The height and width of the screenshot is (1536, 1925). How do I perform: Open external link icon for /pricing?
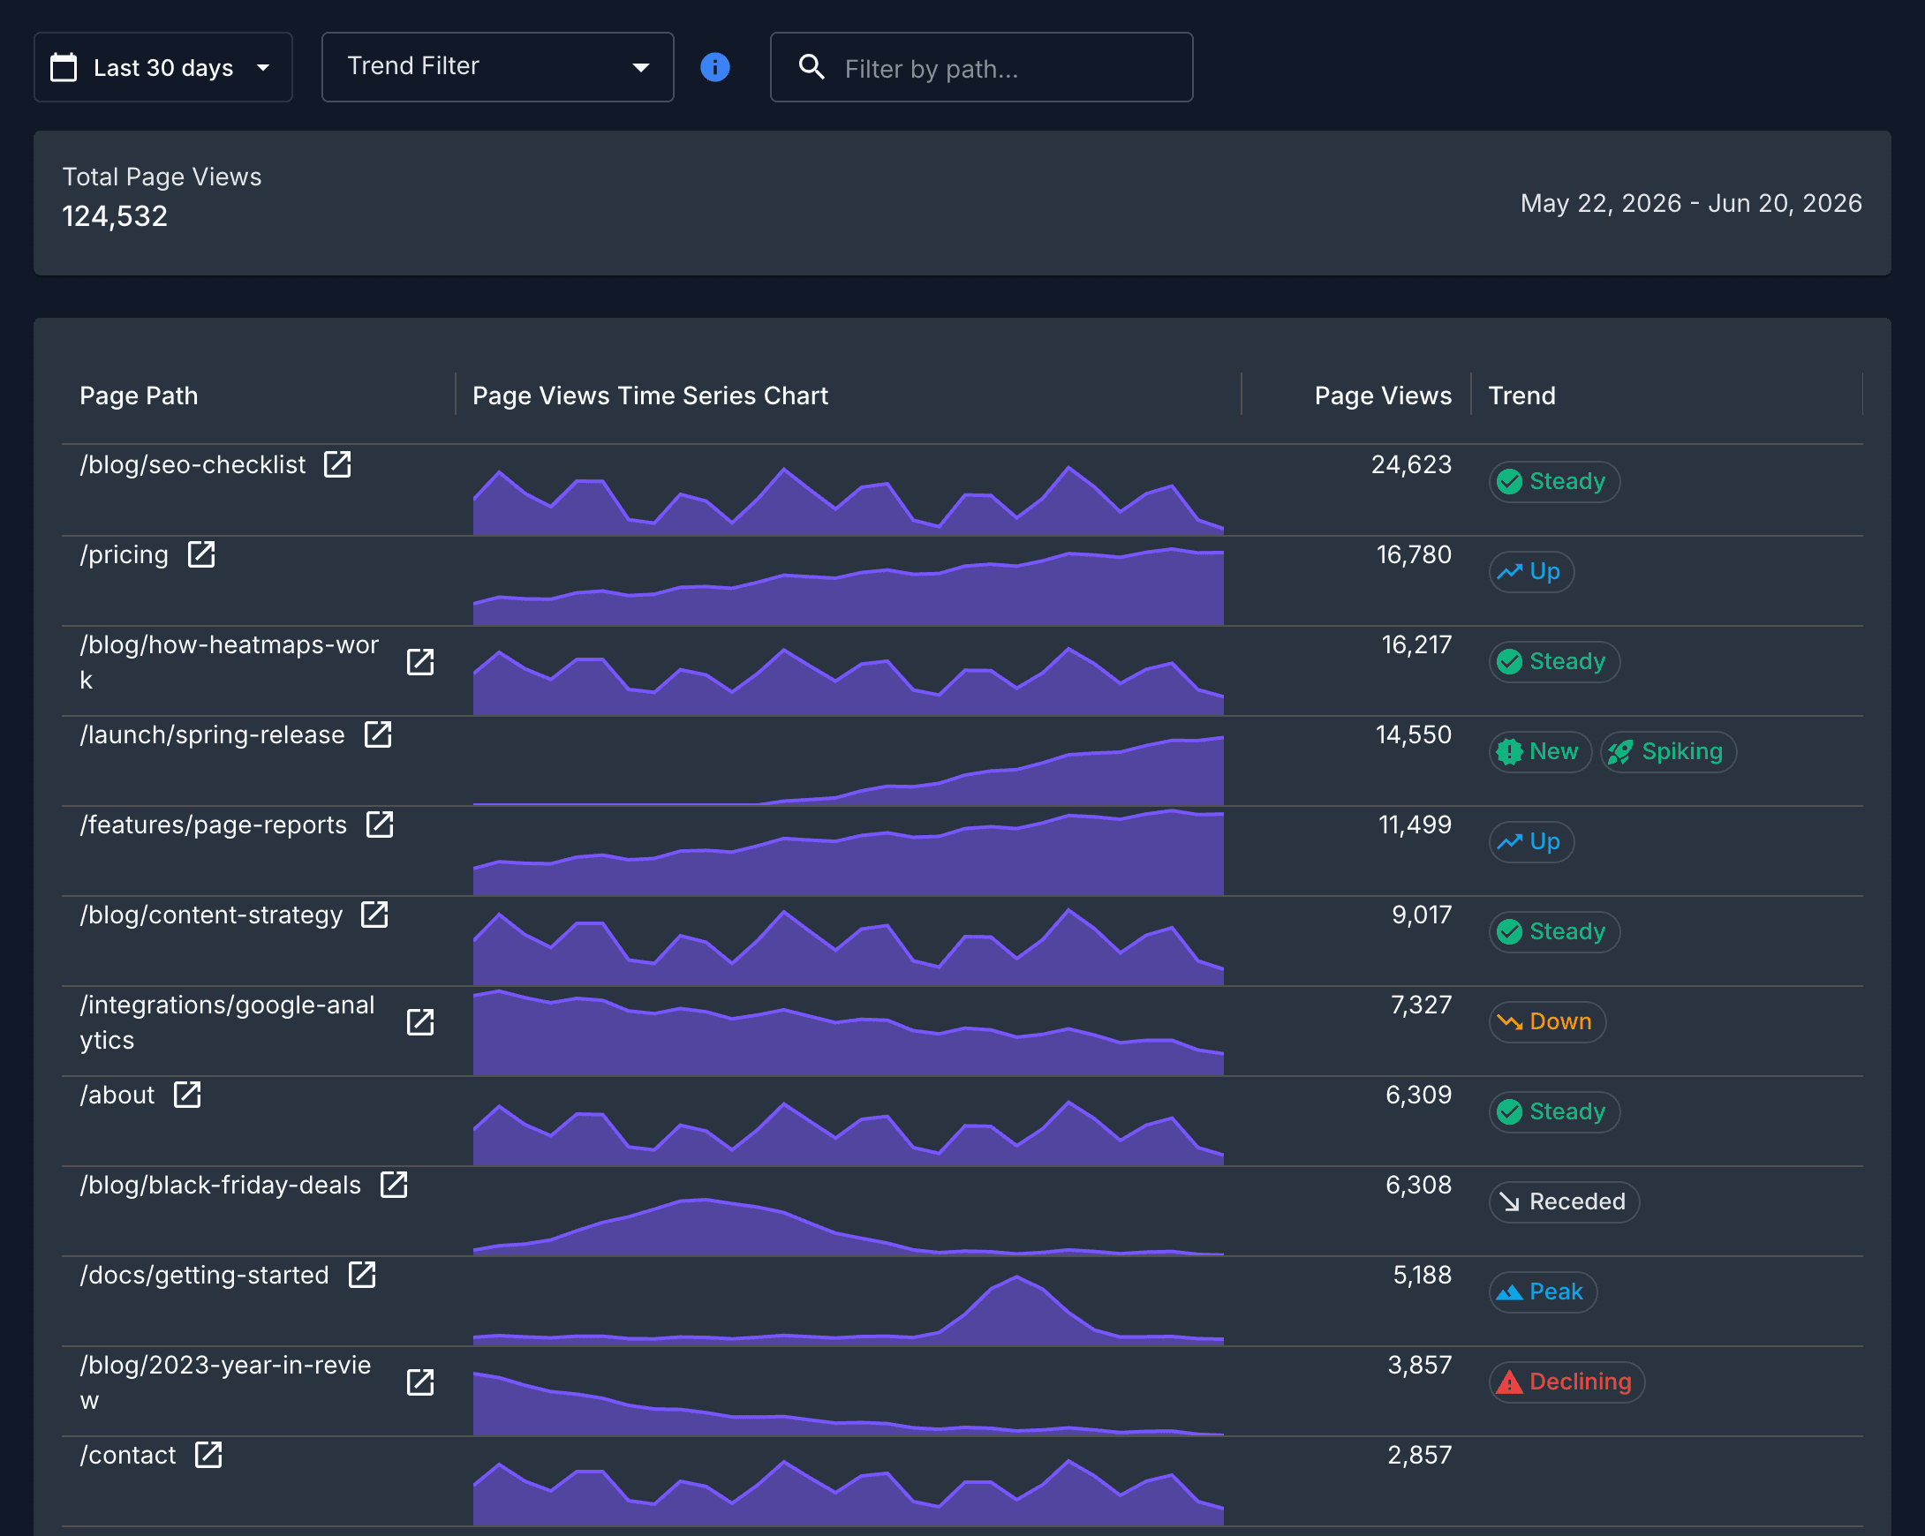(201, 554)
